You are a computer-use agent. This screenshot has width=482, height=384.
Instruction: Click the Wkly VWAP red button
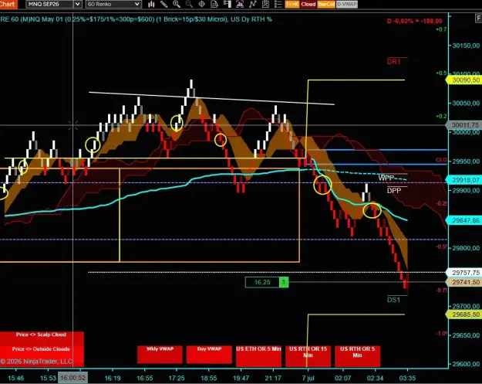160,355
